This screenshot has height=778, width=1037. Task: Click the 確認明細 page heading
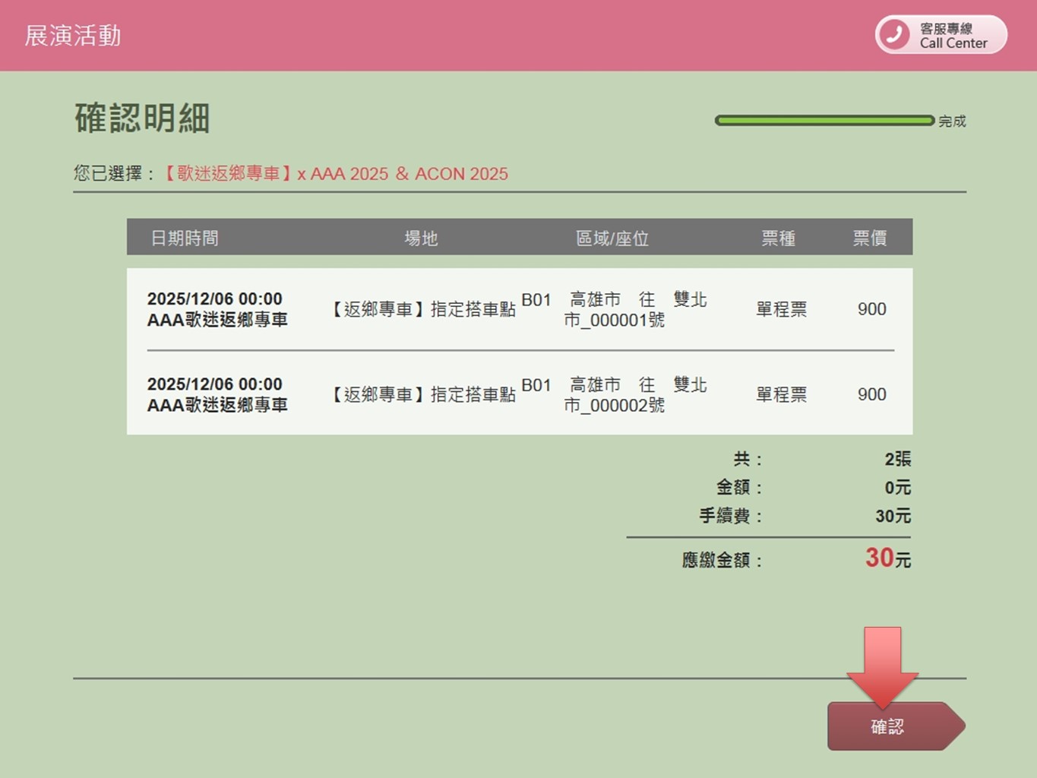click(x=142, y=119)
